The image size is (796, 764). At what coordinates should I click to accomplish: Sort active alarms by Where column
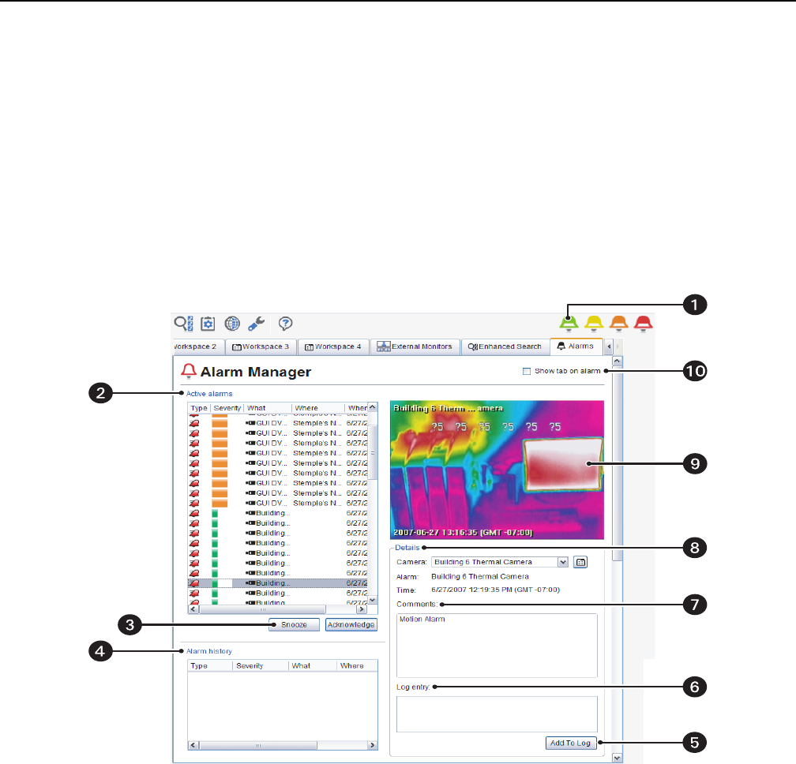click(317, 408)
